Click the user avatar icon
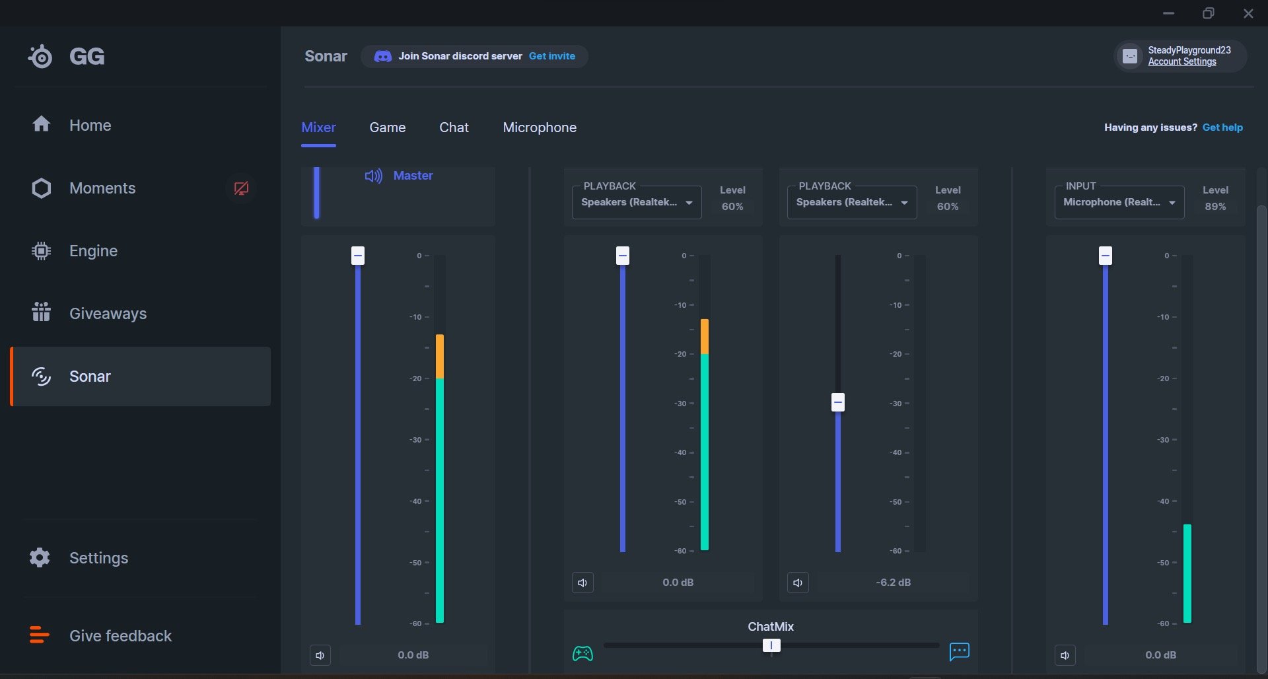 click(x=1130, y=56)
